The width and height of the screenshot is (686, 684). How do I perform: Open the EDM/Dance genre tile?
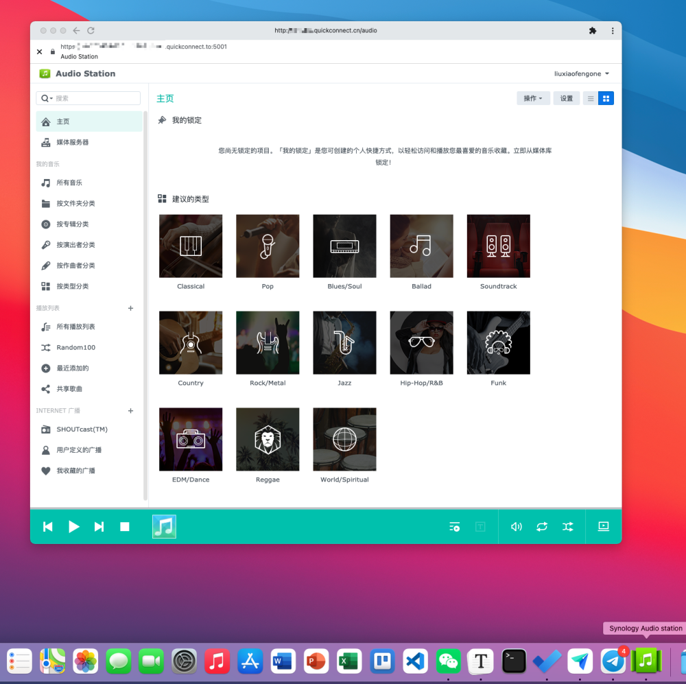(x=191, y=439)
